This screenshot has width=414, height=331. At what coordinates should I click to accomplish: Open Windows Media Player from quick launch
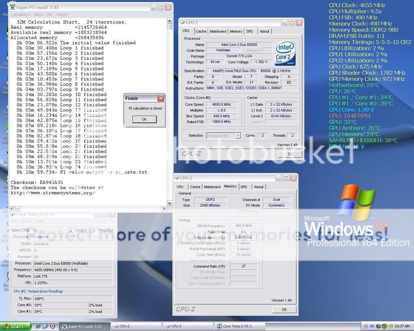click(52, 326)
